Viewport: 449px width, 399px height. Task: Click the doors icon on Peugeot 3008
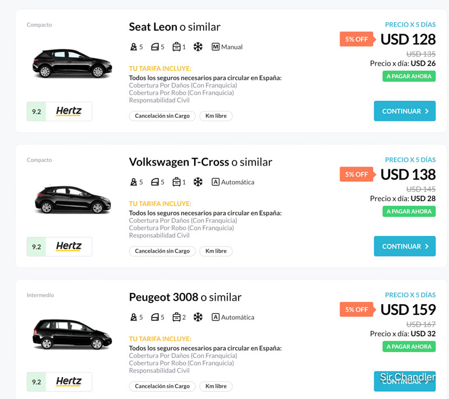155,318
